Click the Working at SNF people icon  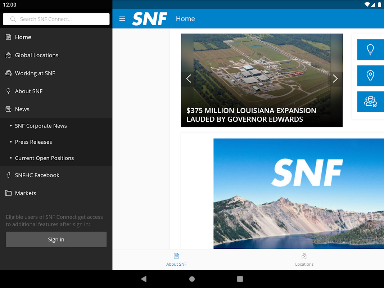coord(8,73)
